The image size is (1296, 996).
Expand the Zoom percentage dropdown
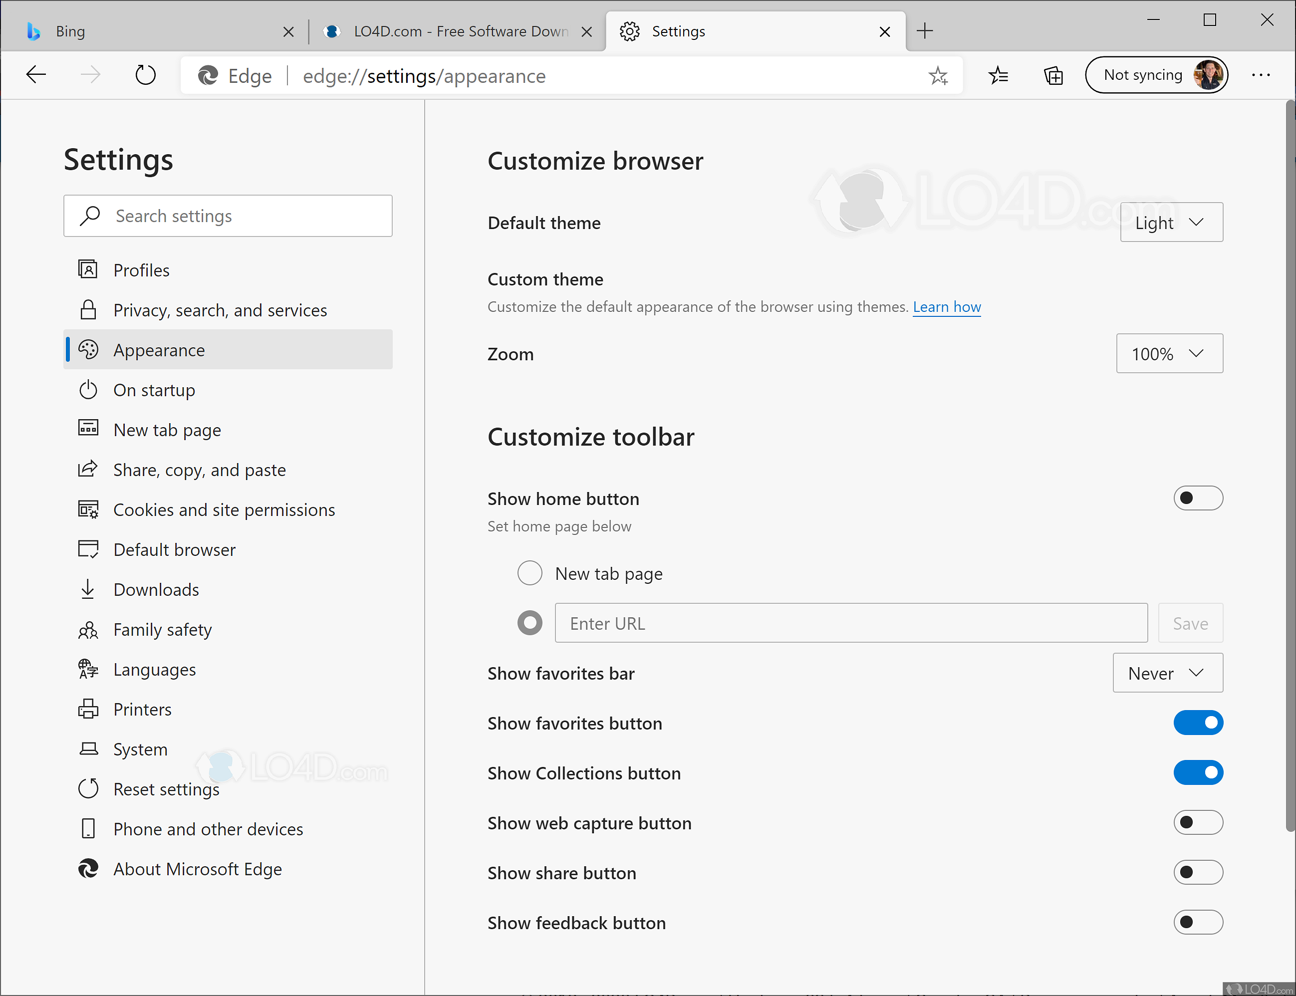tap(1169, 353)
